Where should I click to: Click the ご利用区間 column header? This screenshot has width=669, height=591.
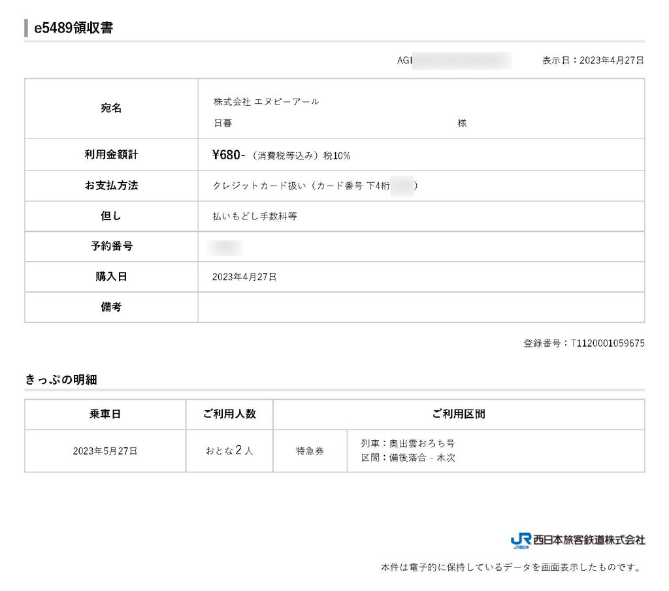pos(459,413)
